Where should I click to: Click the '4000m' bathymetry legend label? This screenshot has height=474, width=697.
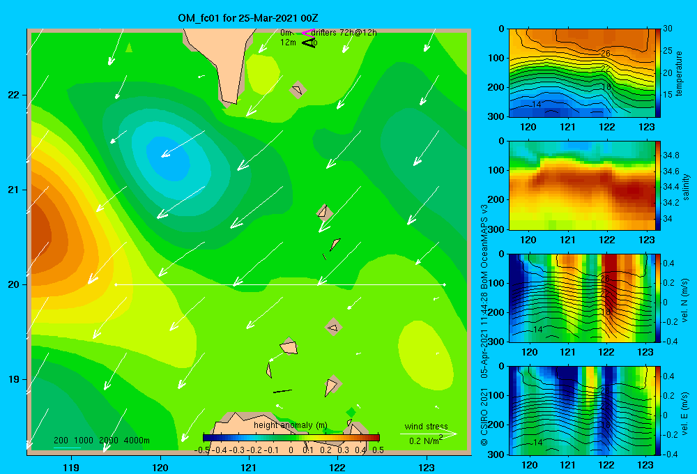click(137, 441)
